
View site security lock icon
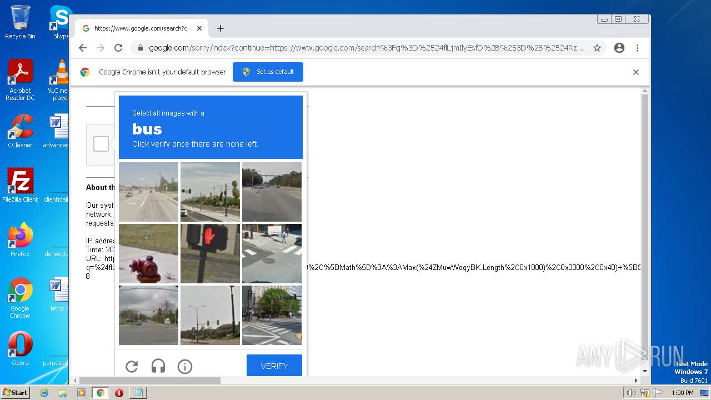[140, 48]
